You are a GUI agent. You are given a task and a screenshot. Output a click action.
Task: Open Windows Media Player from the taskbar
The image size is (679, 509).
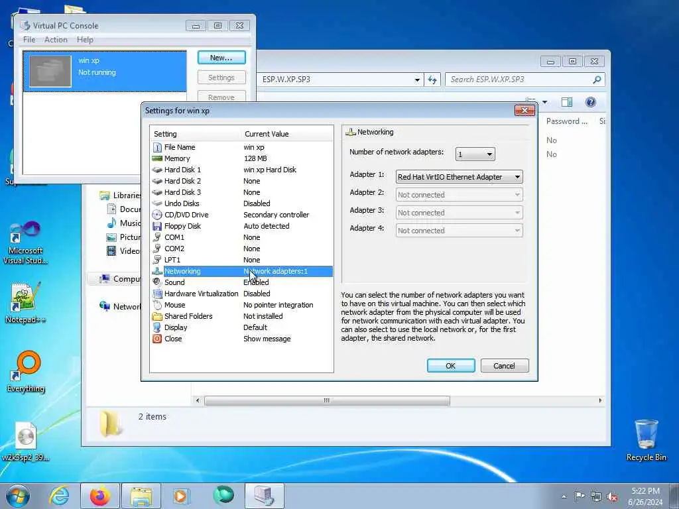(x=181, y=496)
